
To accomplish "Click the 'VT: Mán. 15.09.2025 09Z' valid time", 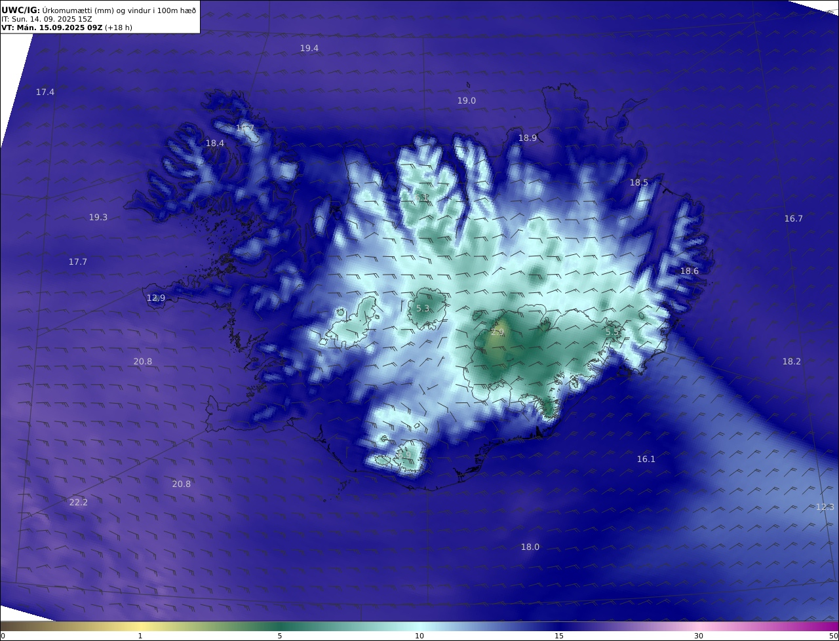I will pyautogui.click(x=51, y=28).
